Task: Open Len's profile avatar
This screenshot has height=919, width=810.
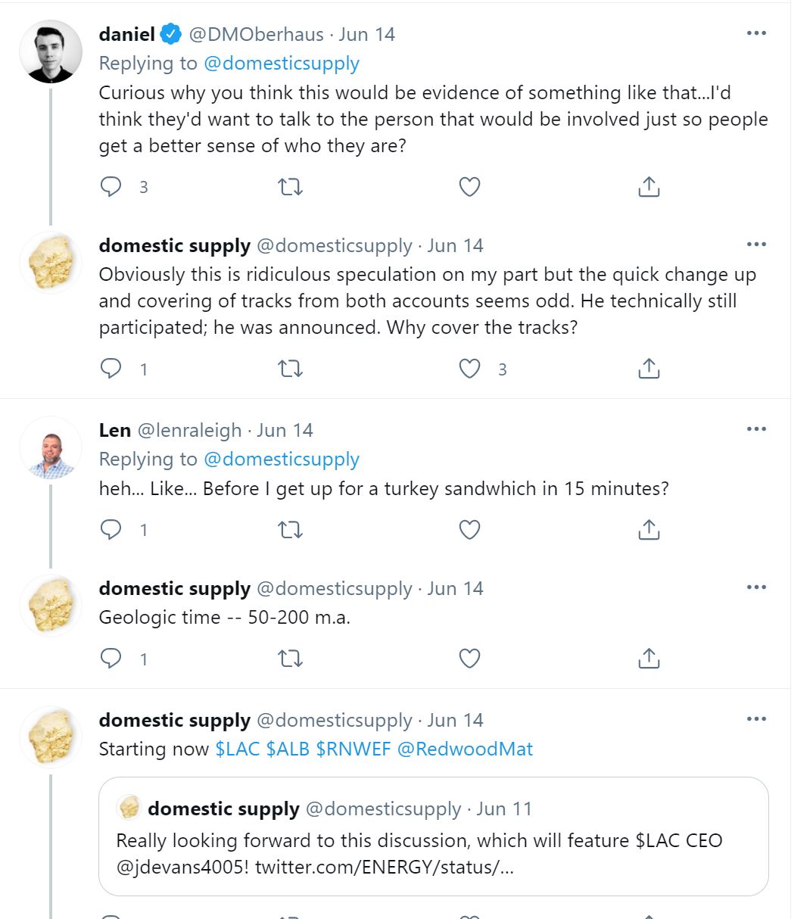Action: 51,447
